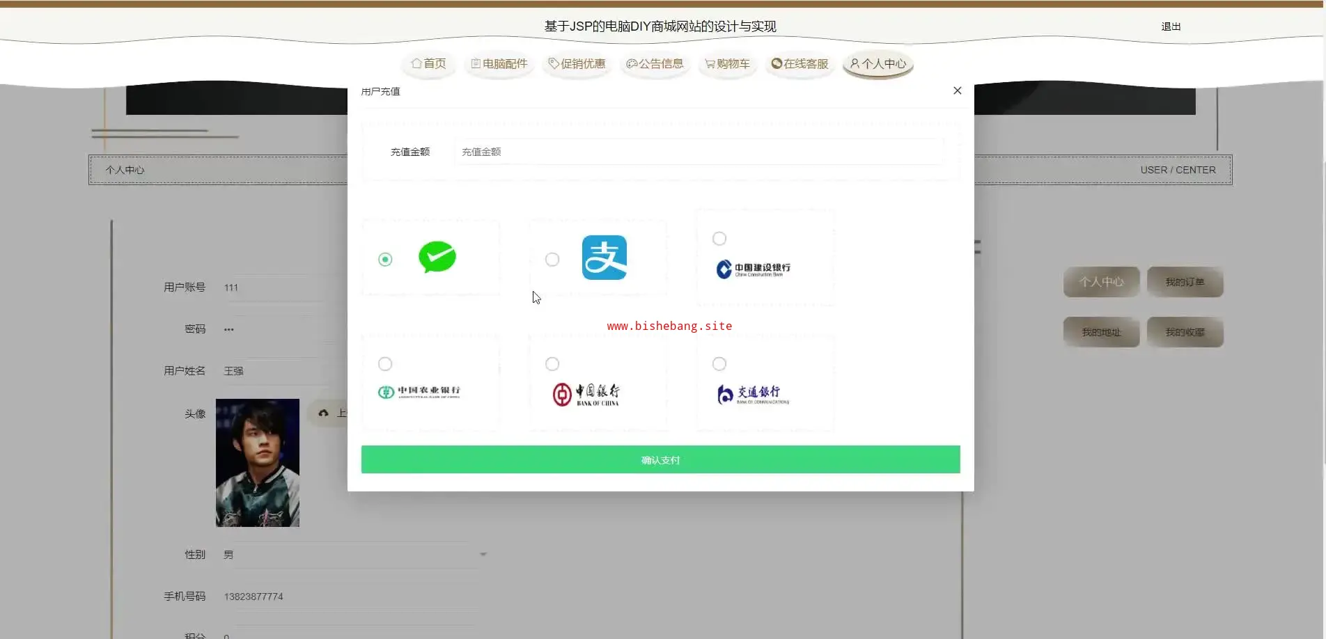
Task: Click the 个人中心 breadcrumb heading text
Action: (125, 170)
